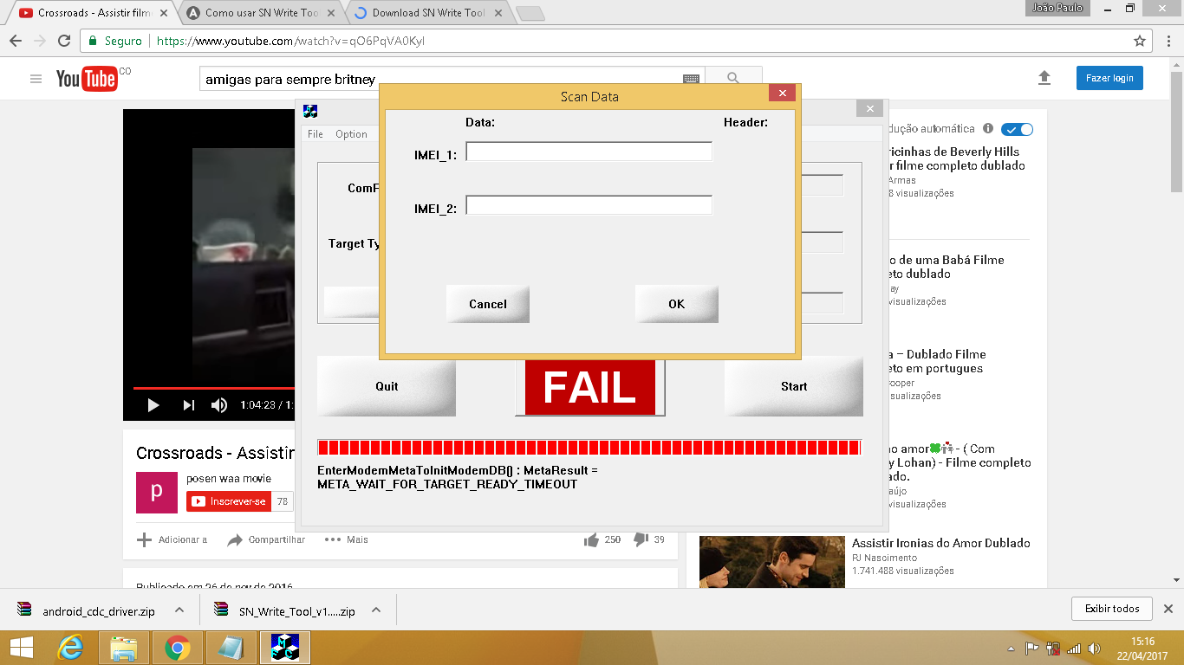Expand options for android_cdc_driver.zip download
This screenshot has width=1184, height=665.
click(179, 610)
